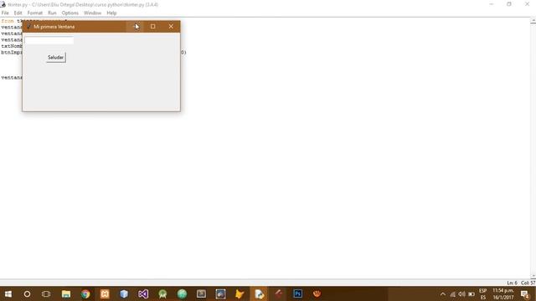Open the network status tray icon
The width and height of the screenshot is (536, 301).
tap(452, 294)
